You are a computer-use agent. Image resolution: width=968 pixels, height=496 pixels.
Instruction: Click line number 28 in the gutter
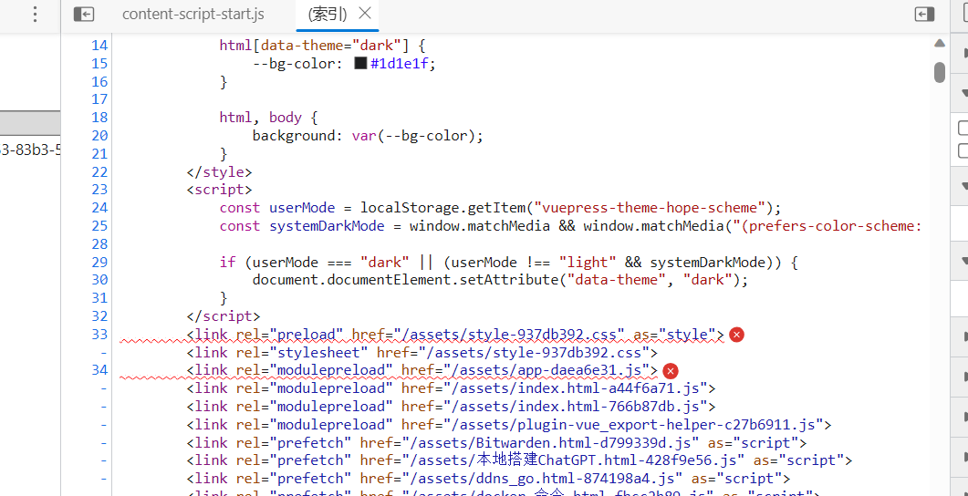tap(99, 243)
